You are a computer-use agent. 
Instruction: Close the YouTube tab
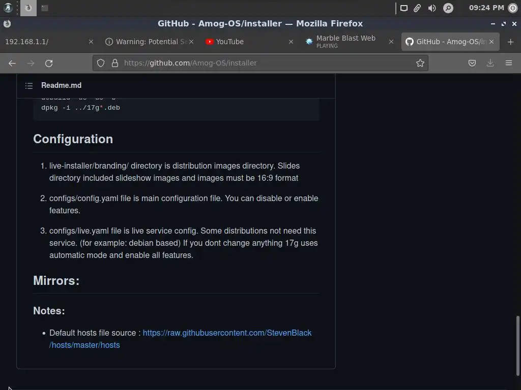click(291, 42)
